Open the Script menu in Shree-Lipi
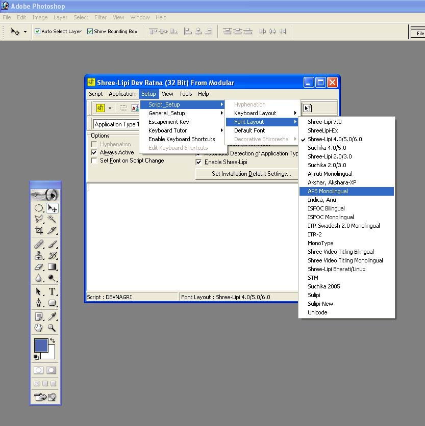This screenshot has width=425, height=426. (x=96, y=94)
